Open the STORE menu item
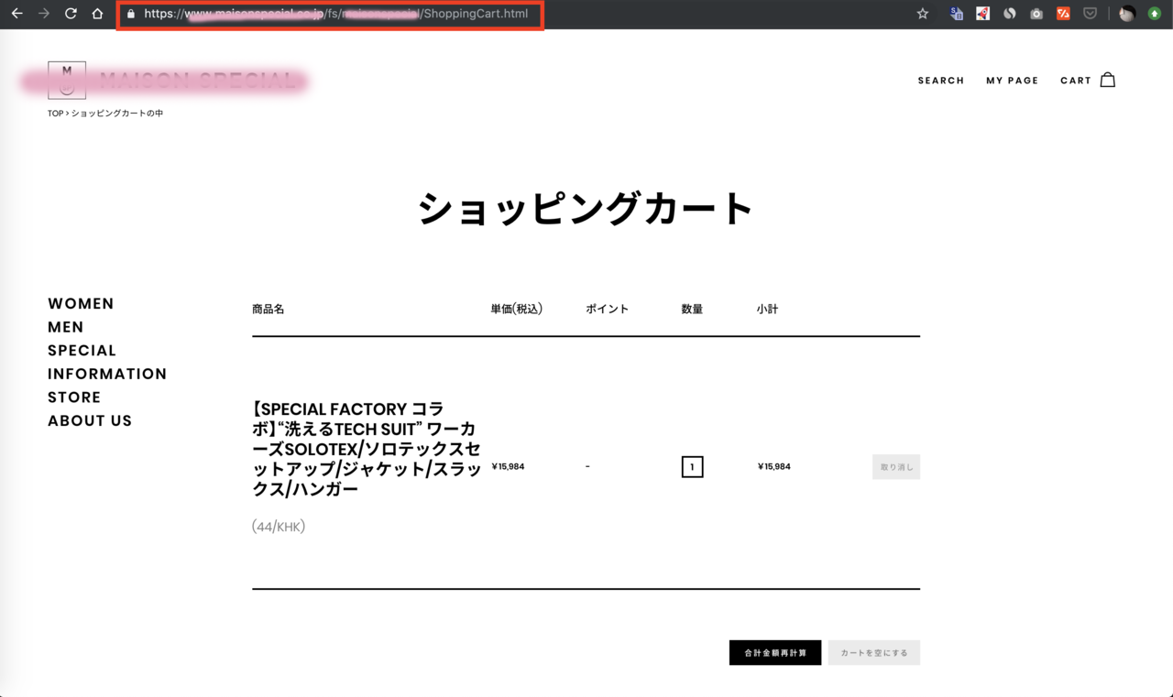Screen dimensions: 1173x697 (x=74, y=398)
